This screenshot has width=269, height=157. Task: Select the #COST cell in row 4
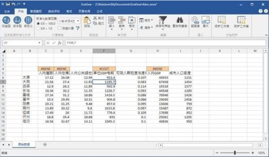(x=104, y=69)
